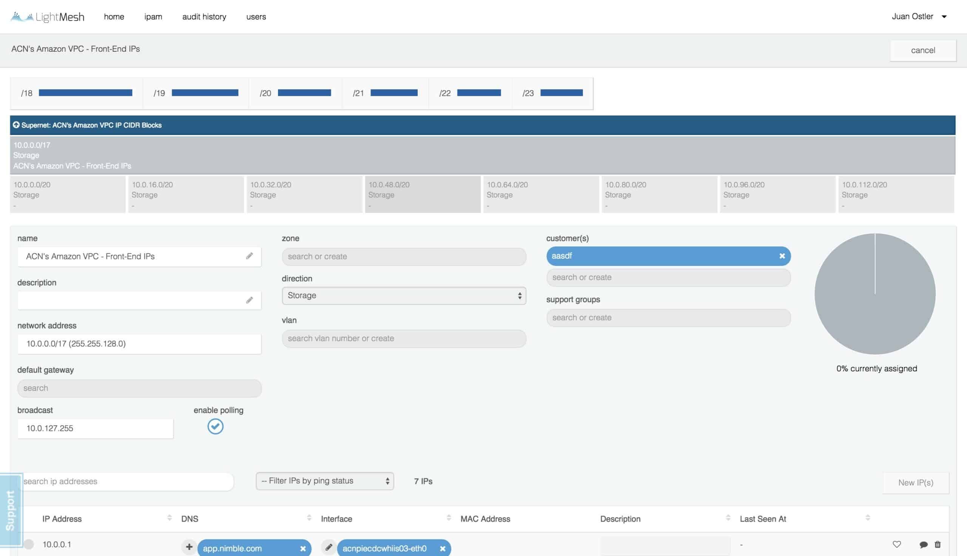Click the 7 IPs count text
967x556 pixels.
click(423, 481)
